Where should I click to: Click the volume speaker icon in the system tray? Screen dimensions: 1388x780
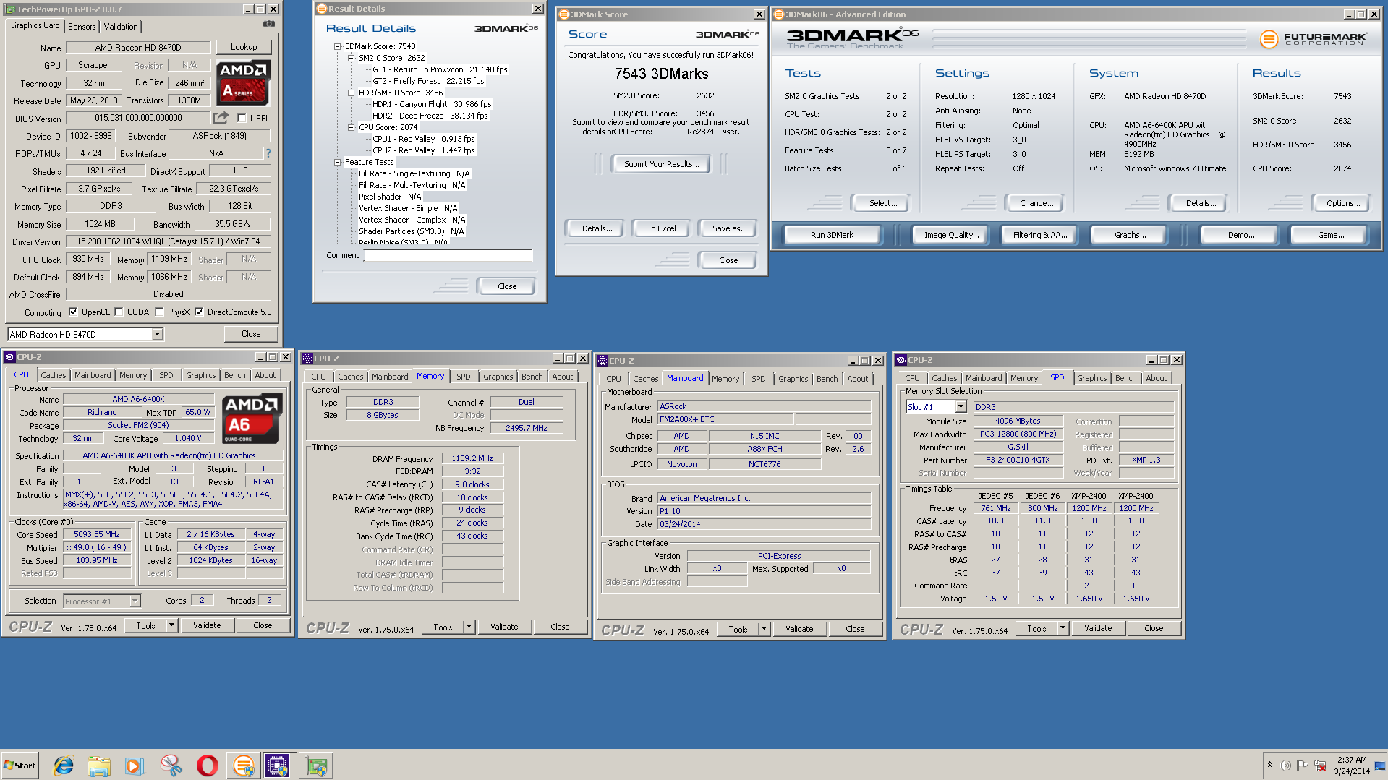[1285, 766]
